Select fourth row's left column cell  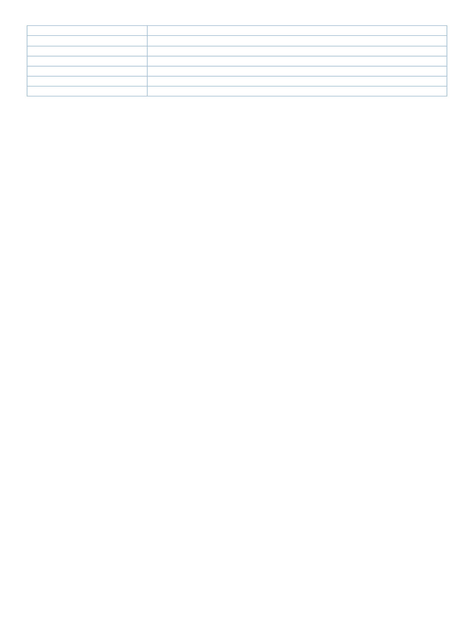click(87, 61)
